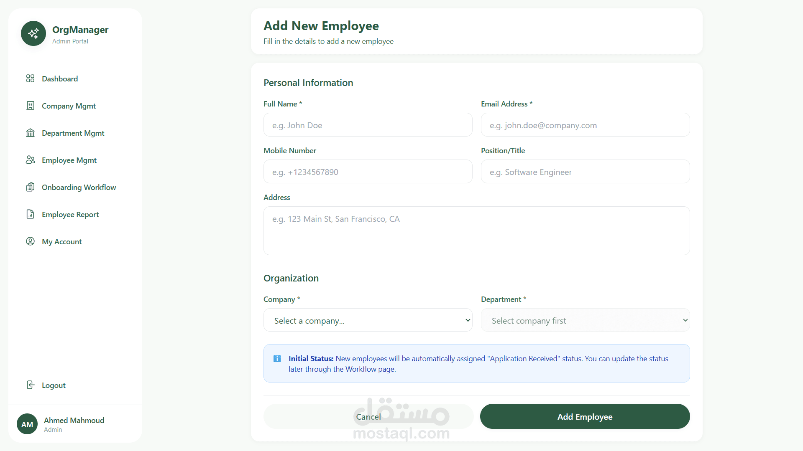The width and height of the screenshot is (803, 451).
Task: Click the Cancel button
Action: tap(368, 417)
